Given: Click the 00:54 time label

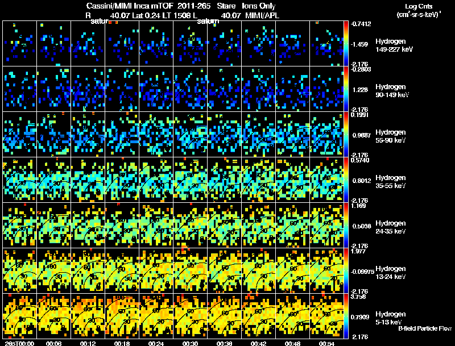Looking at the screenshot, I should tap(326, 343).
